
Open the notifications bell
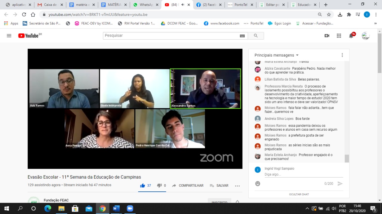click(x=351, y=36)
